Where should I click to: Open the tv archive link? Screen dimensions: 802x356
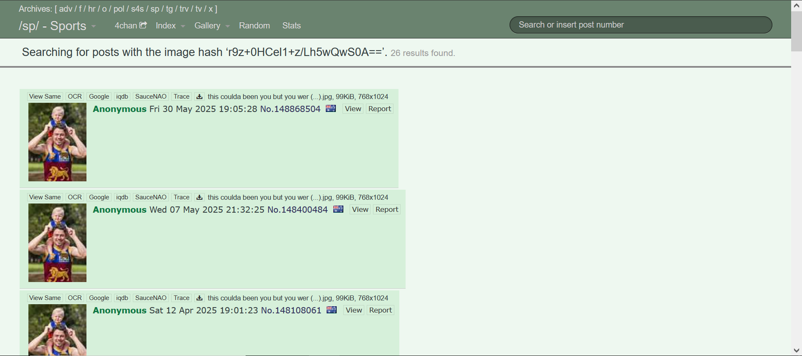click(x=199, y=9)
